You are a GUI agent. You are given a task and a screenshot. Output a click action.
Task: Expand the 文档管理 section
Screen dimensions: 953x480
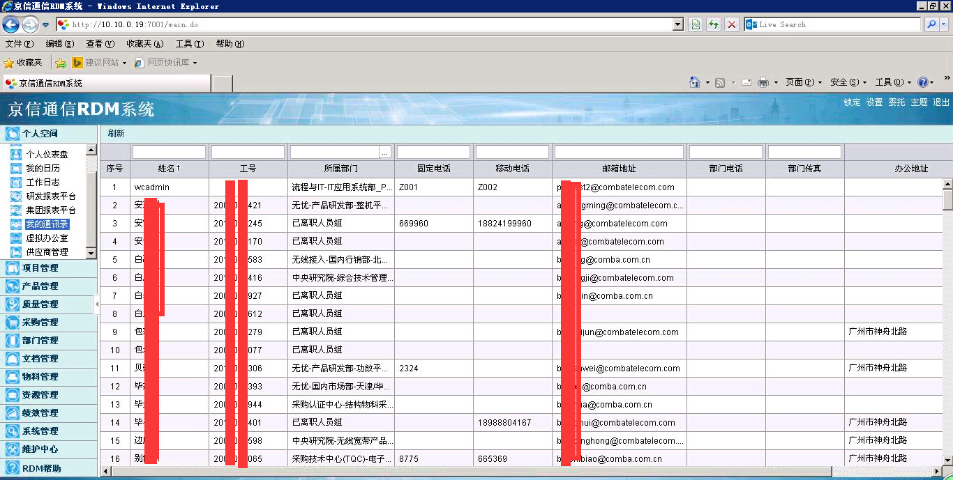[49, 359]
